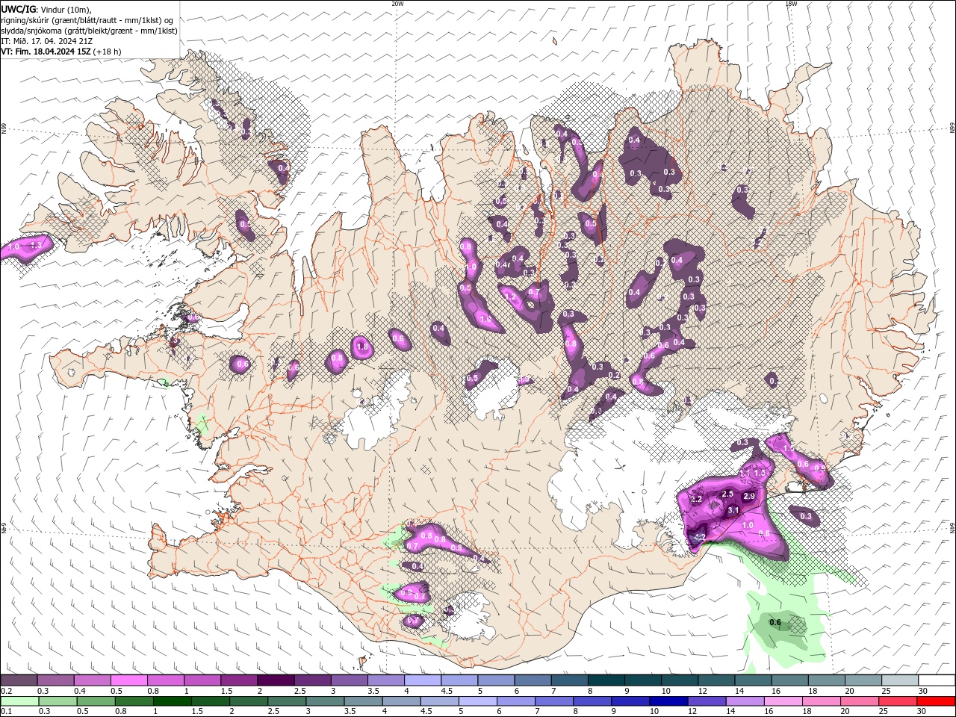The height and width of the screenshot is (717, 956).
Task: Select the bright pink snow swatch between 0.5 and 0.8
Action: tap(129, 680)
